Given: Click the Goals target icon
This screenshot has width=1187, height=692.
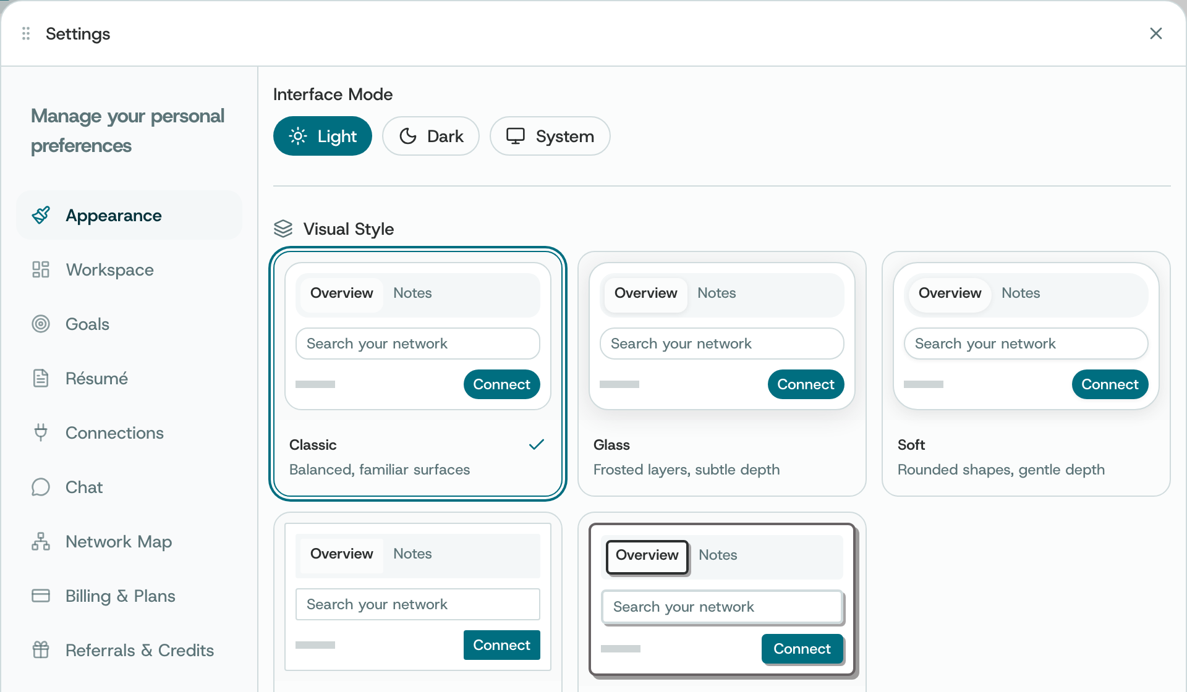Looking at the screenshot, I should tap(41, 324).
